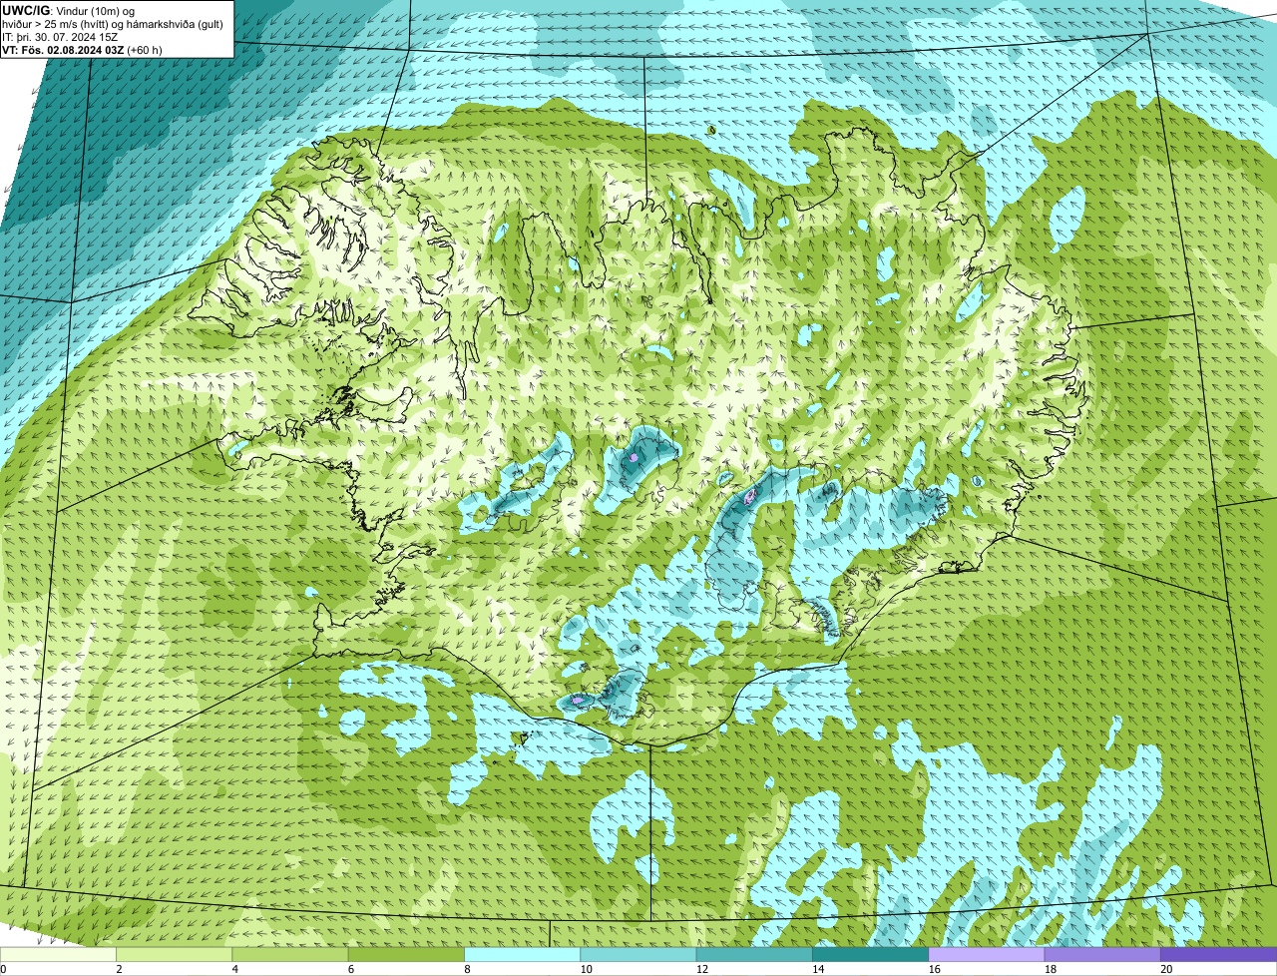Select the '8' tick label on the scale

467,969
